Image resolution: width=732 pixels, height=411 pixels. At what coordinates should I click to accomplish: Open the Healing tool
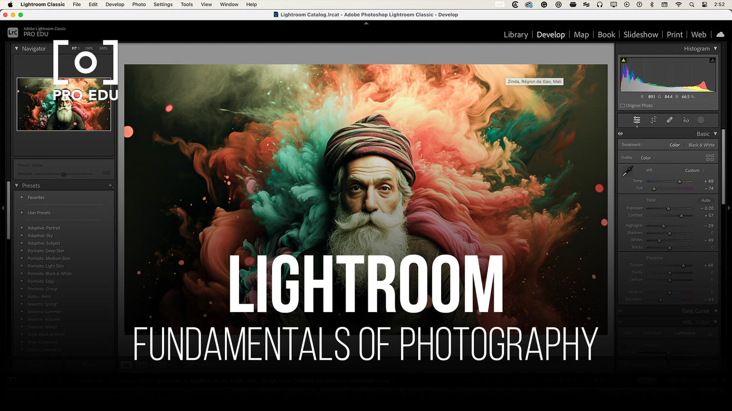(x=669, y=120)
